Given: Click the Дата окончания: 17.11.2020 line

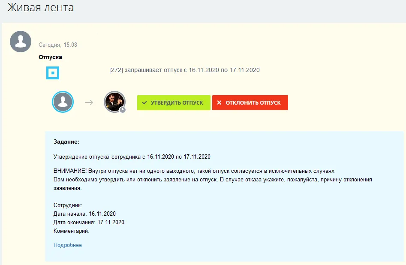Looking at the screenshot, I should tap(89, 222).
